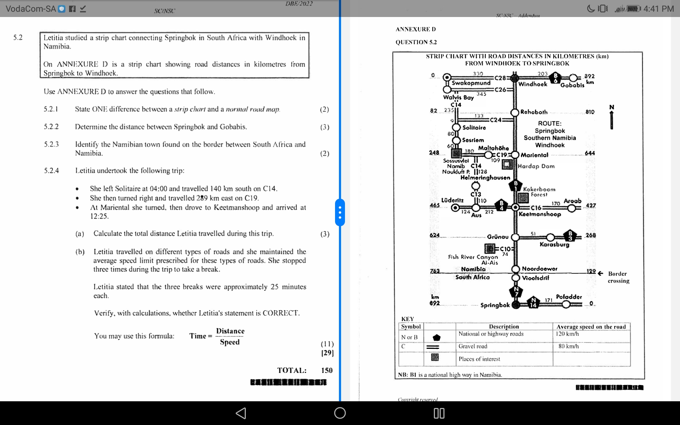Tap the pentagon symbol in the KEY table
The width and height of the screenshot is (680, 425).
pyautogui.click(x=437, y=338)
